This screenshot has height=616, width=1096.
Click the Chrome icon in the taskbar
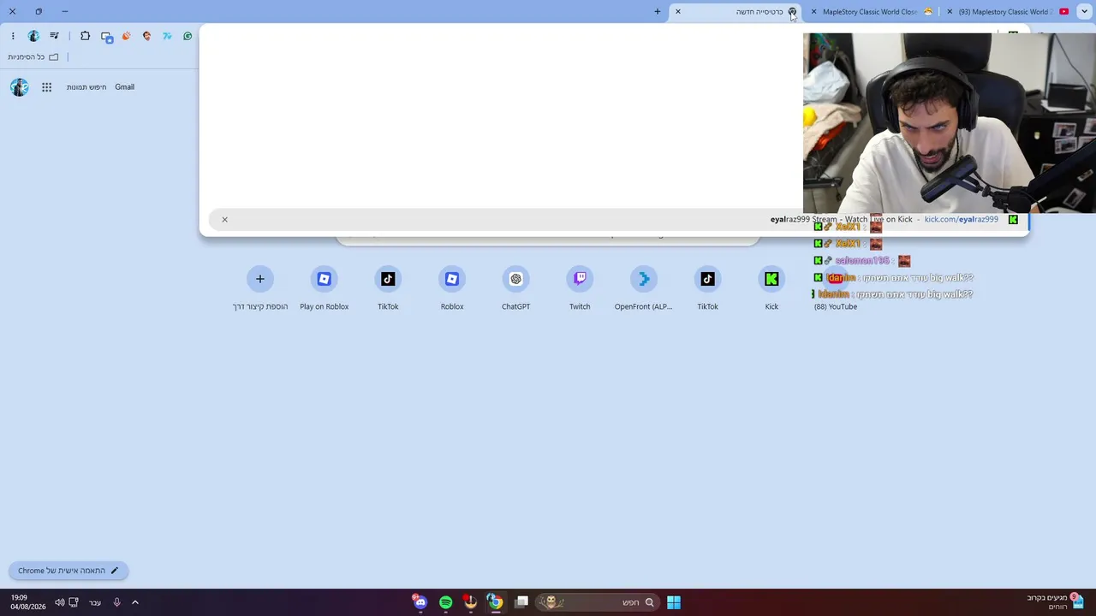(495, 602)
